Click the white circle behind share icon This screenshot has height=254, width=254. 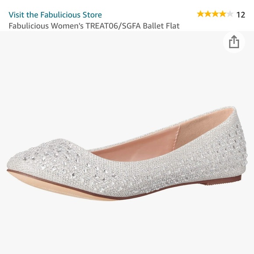[234, 42]
